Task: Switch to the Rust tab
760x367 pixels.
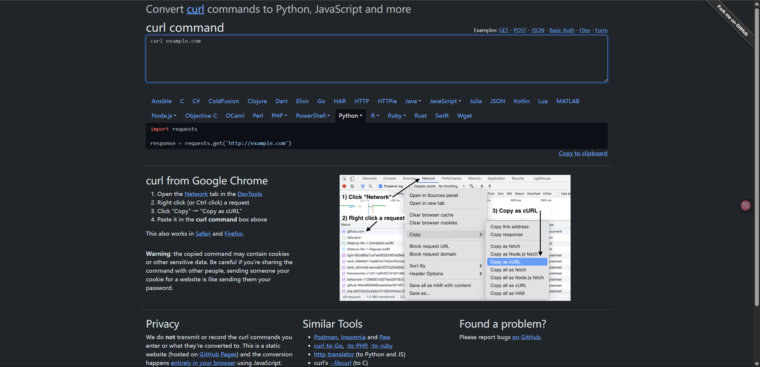Action: coord(420,116)
